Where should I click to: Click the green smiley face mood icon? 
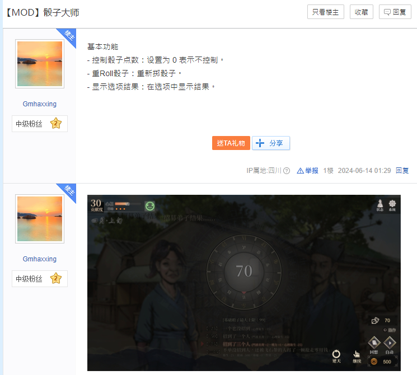[x=149, y=206]
